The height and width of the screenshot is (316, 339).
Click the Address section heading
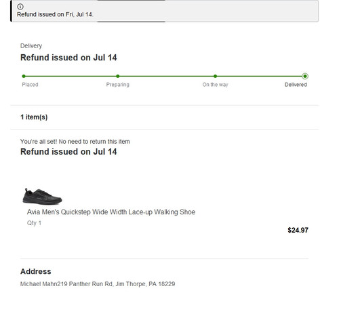(36, 271)
